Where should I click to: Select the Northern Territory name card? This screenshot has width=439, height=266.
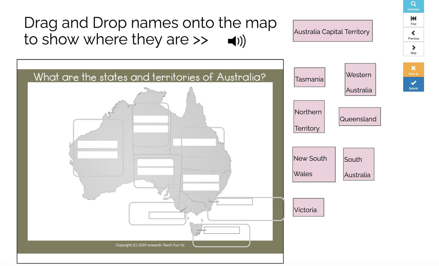click(308, 117)
